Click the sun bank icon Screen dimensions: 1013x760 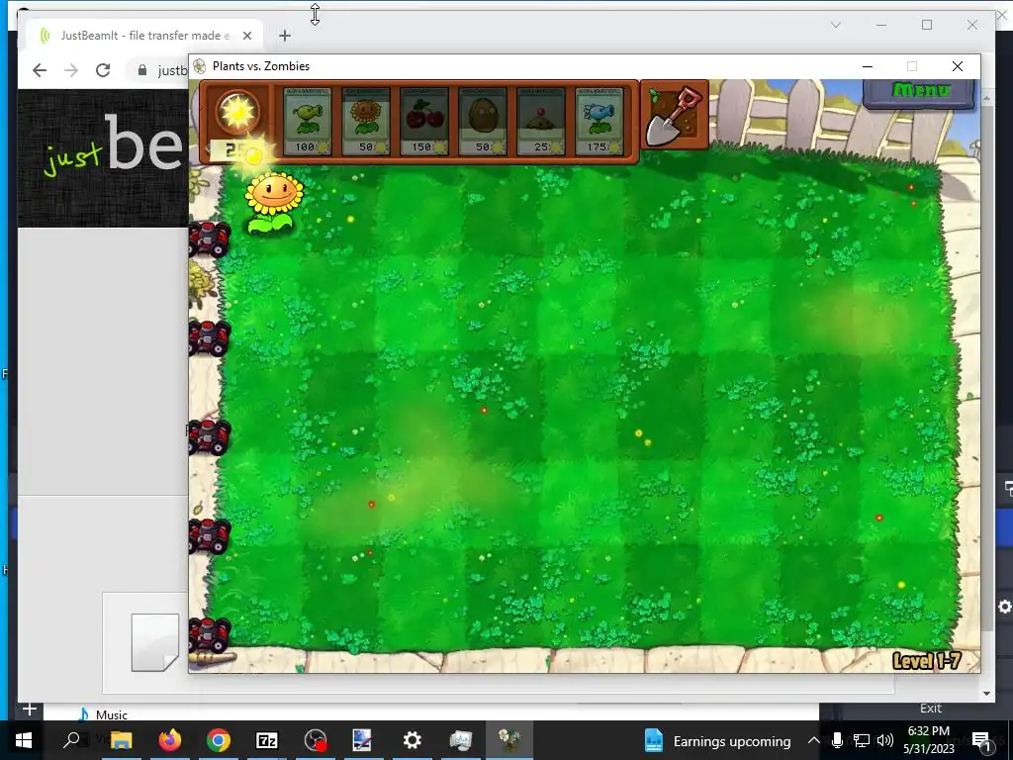[x=237, y=113]
